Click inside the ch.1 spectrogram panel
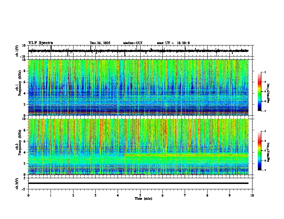Screen dimensions: 284x219 (x=138, y=87)
